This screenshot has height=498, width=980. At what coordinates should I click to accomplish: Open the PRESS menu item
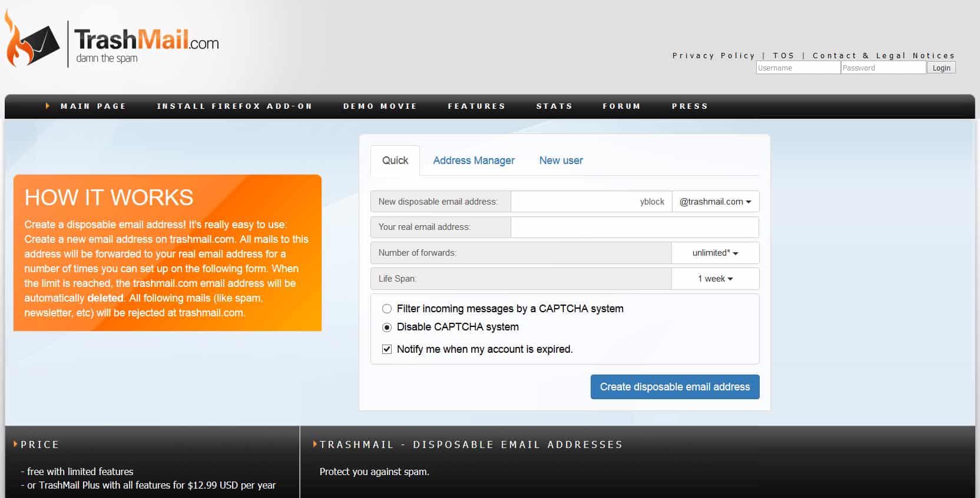coord(690,106)
